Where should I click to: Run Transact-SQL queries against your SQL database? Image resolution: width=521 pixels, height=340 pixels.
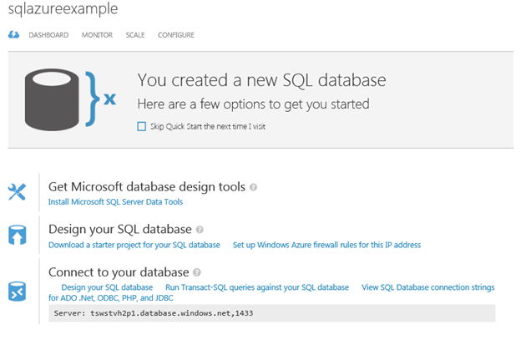click(x=257, y=287)
